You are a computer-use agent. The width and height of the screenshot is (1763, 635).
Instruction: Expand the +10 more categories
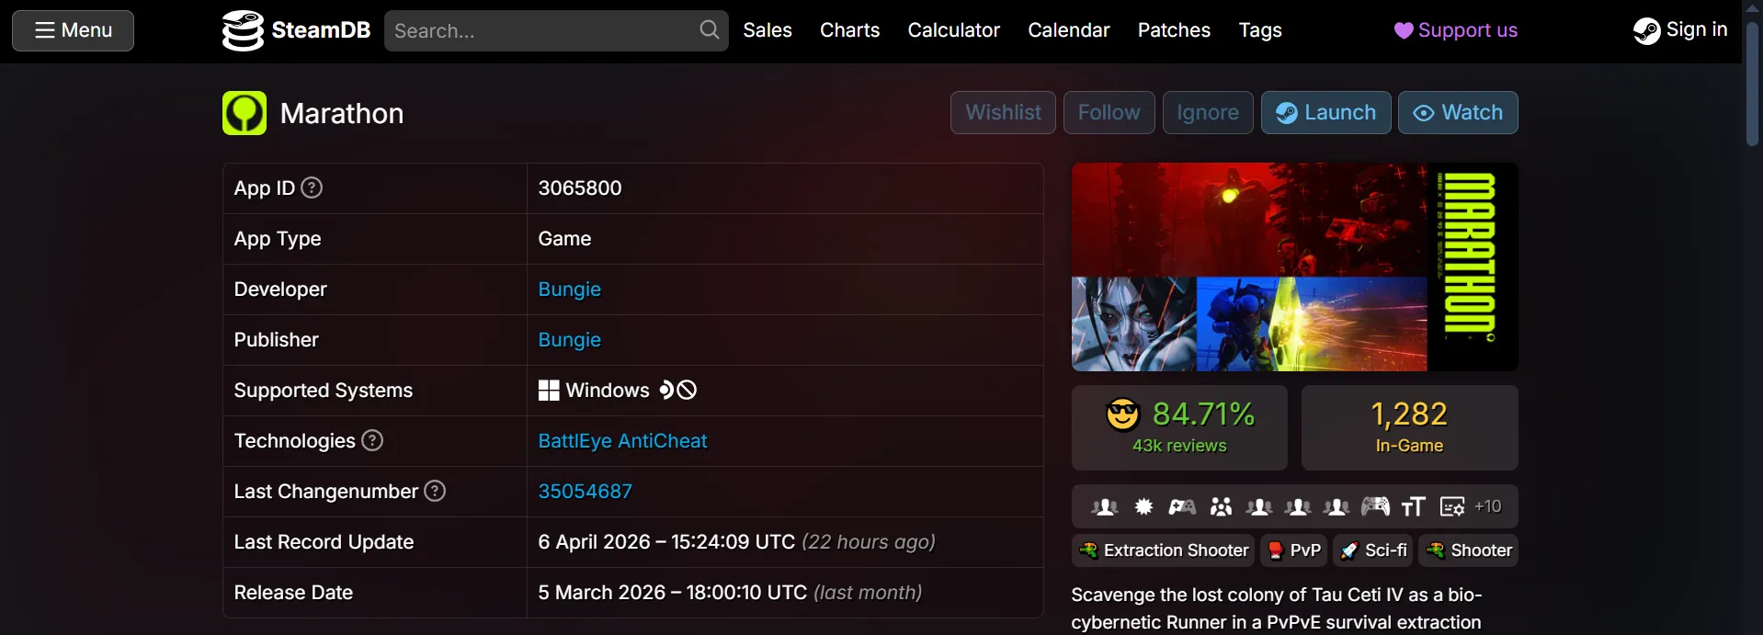[1488, 506]
